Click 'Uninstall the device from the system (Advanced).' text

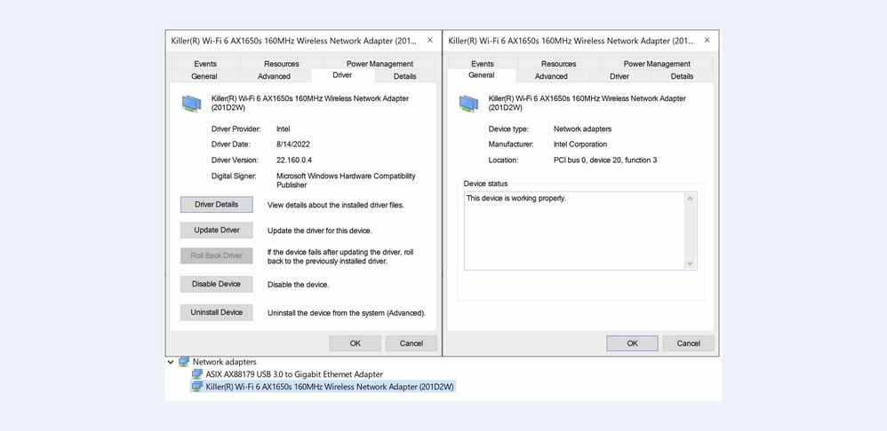point(347,312)
